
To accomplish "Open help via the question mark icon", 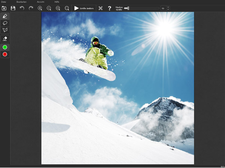I will 109,8.
